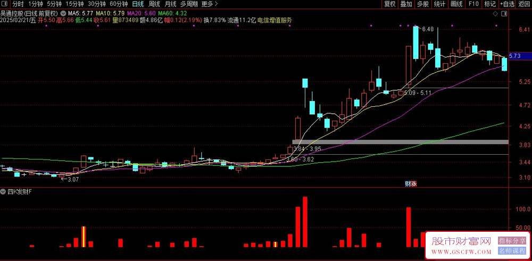Click the 3.60 - 3.62 gap label
The width and height of the screenshot is (532, 261).
[x=300, y=159]
